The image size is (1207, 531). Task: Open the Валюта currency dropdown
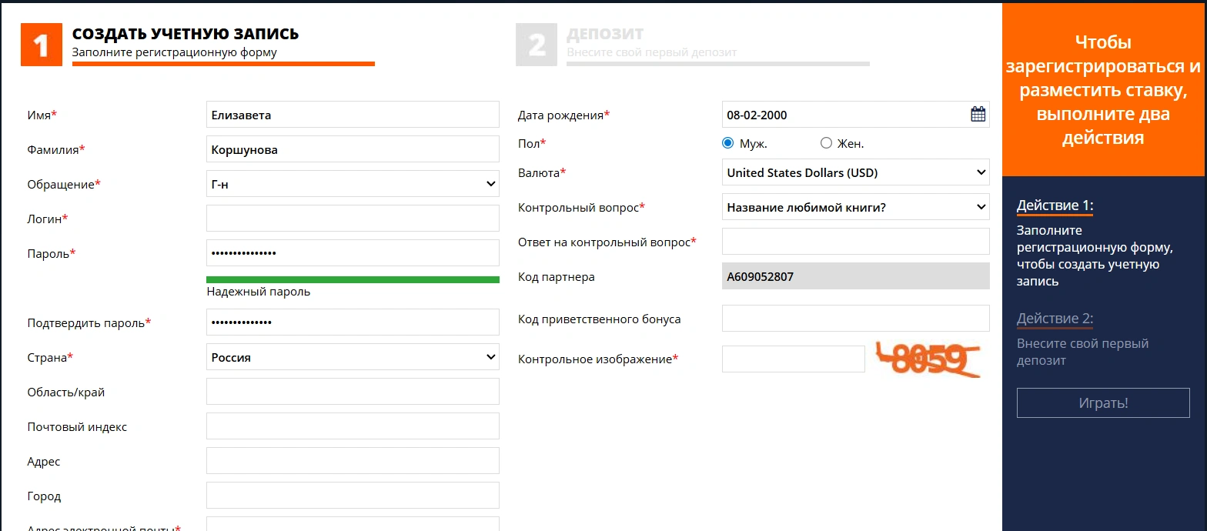click(855, 172)
